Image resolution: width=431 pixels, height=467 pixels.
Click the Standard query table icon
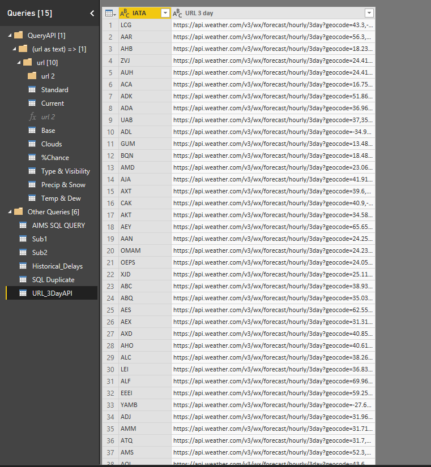coord(32,90)
